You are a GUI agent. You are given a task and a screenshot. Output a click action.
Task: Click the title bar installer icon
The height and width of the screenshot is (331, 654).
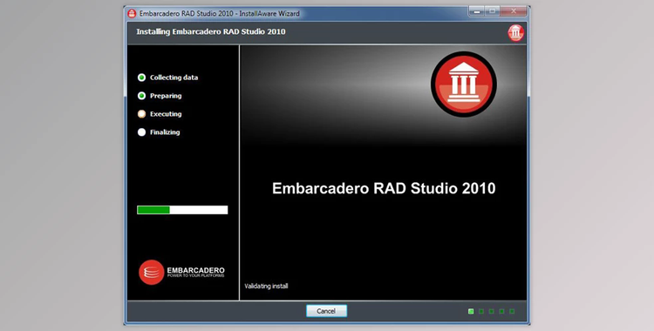132,13
